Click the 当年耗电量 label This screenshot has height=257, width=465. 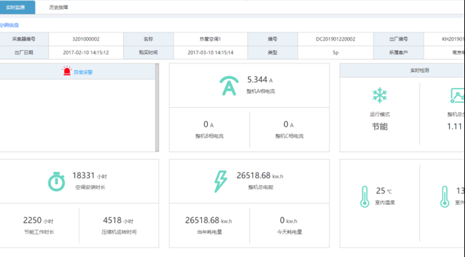point(209,232)
